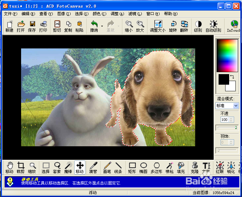Open the 编辑(E) menu

pos(28,14)
